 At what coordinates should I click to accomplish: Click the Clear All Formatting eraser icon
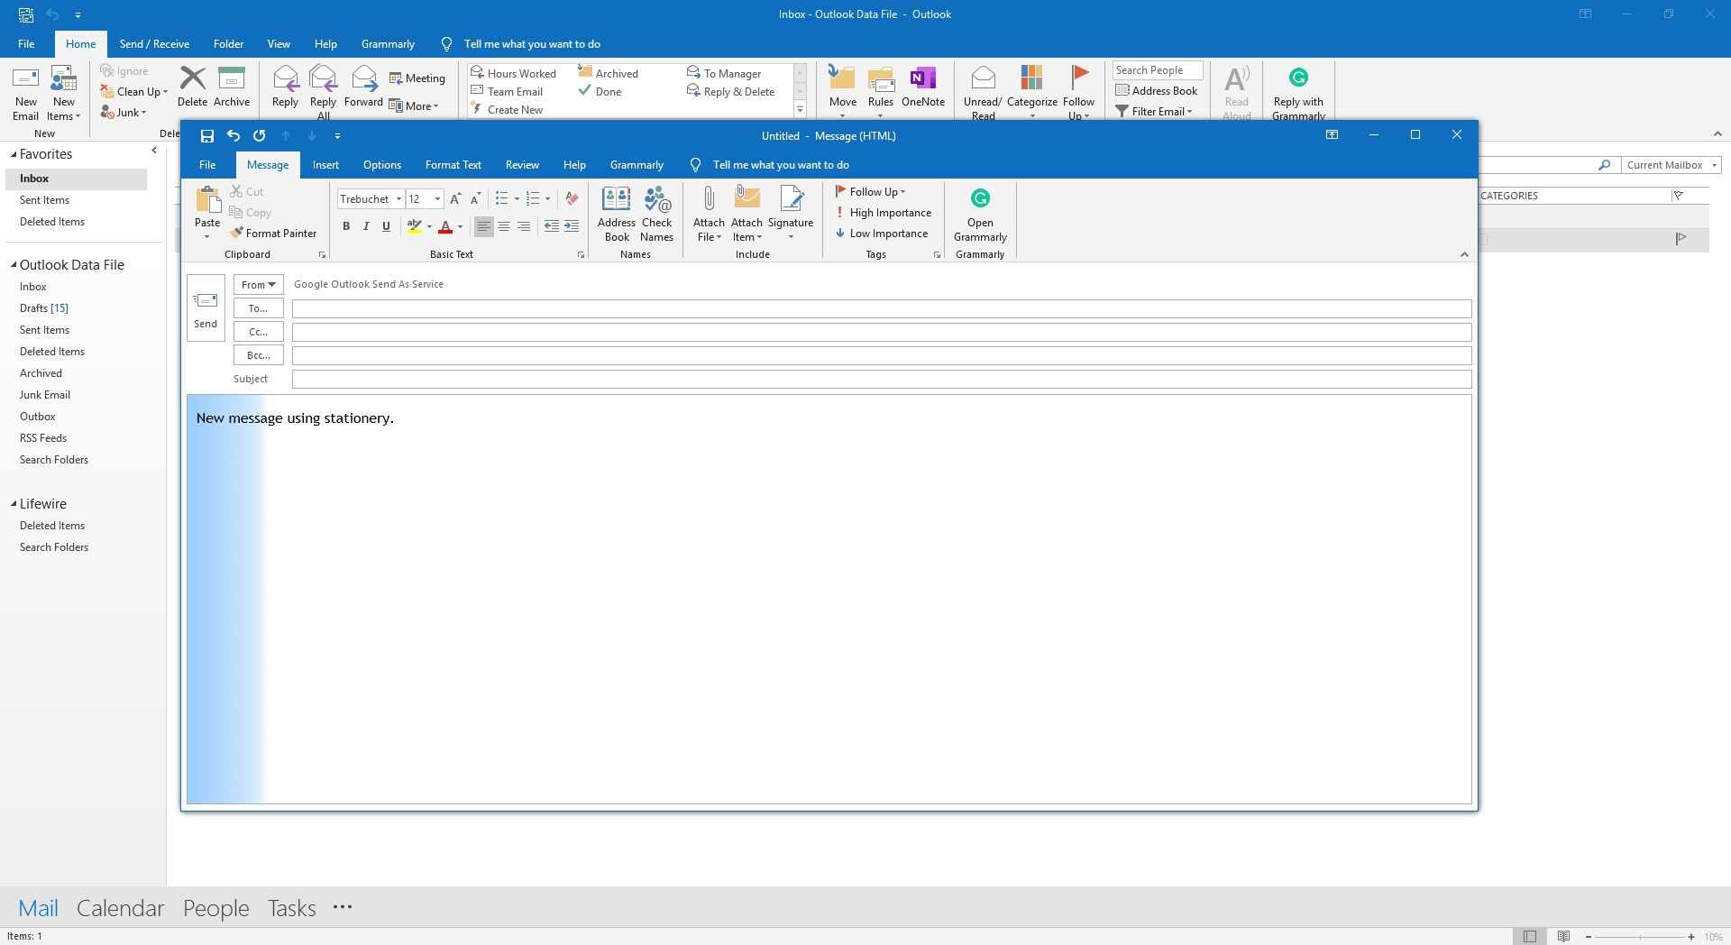(x=572, y=199)
